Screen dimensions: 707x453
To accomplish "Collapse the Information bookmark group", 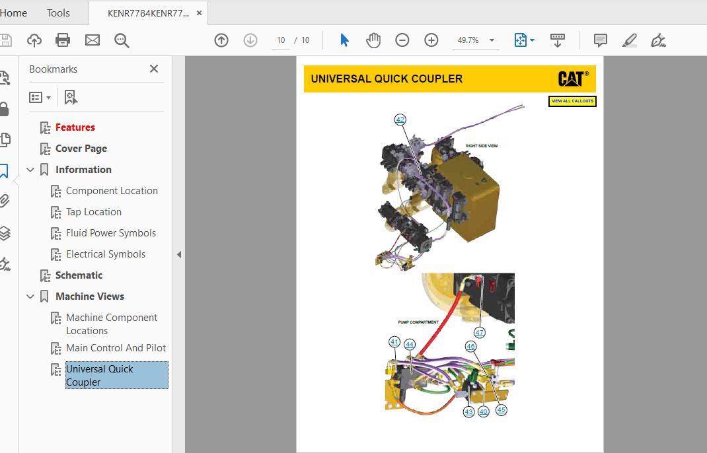I will [30, 170].
